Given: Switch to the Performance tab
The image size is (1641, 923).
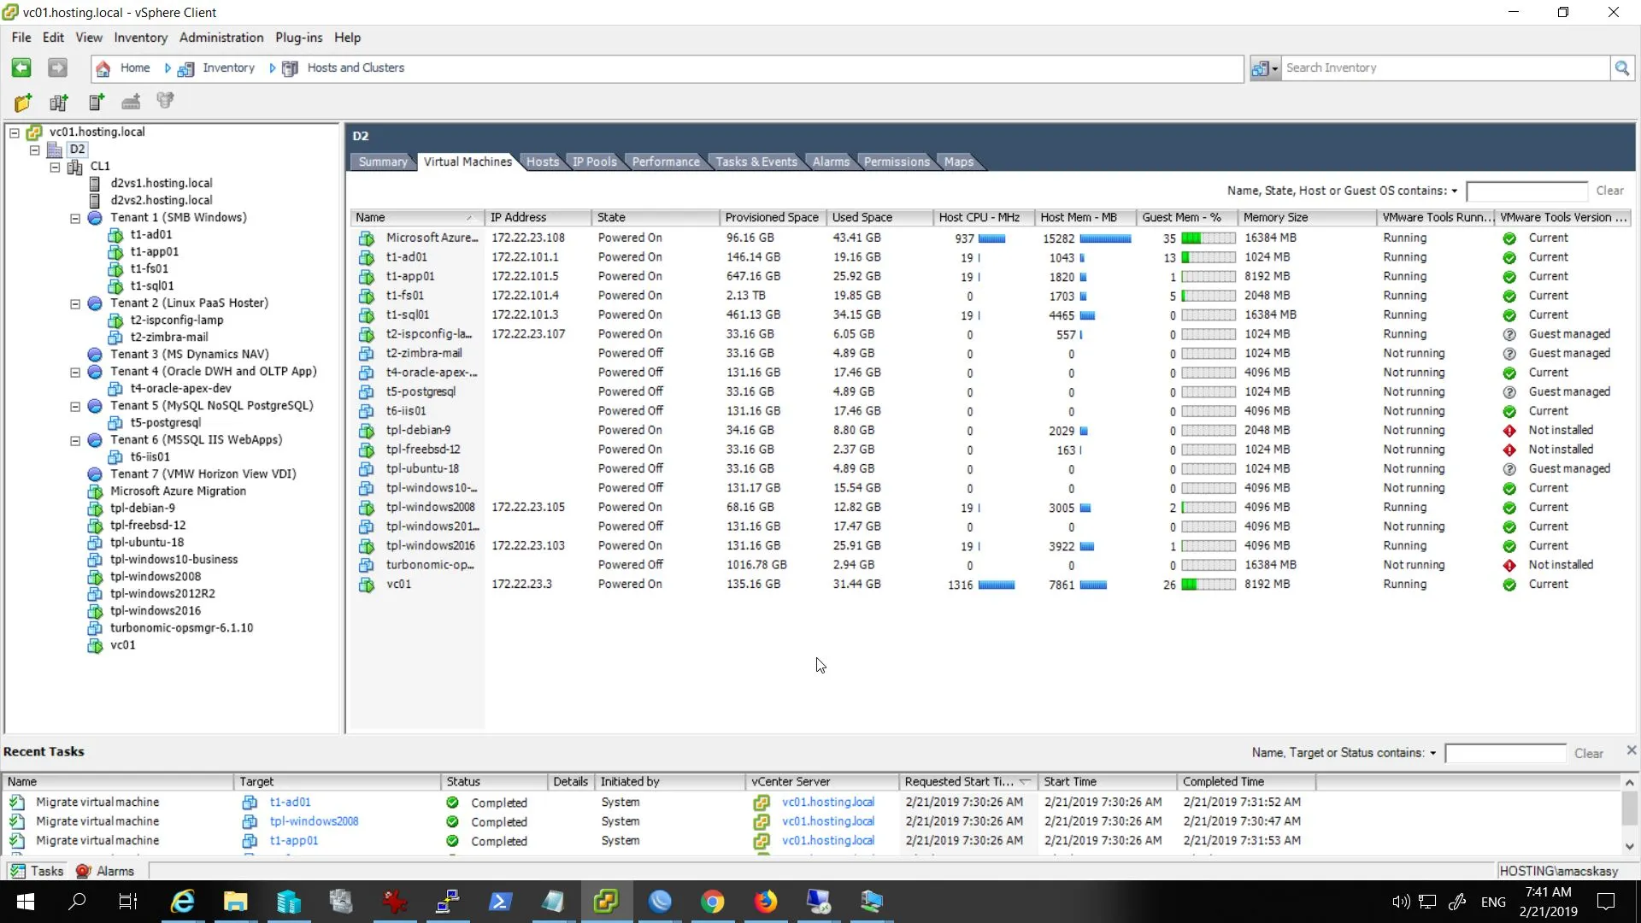Looking at the screenshot, I should 666,162.
